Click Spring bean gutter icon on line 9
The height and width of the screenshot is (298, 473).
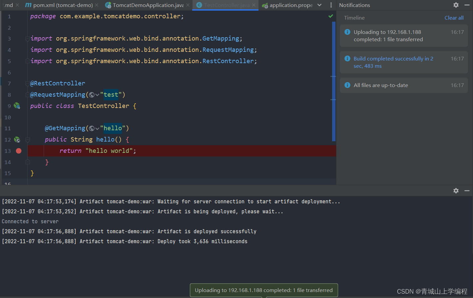coord(17,106)
